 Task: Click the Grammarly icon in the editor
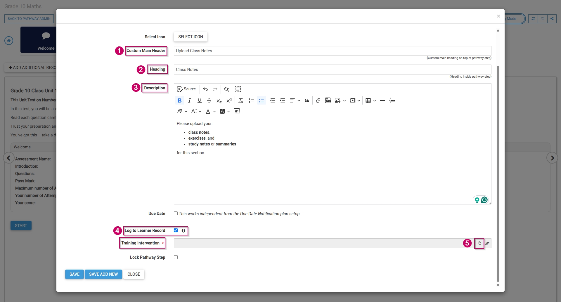click(484, 200)
